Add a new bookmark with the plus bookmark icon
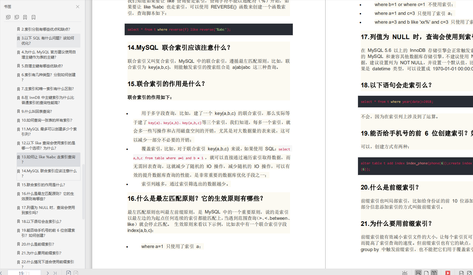The image size is (473, 275). coord(25,17)
